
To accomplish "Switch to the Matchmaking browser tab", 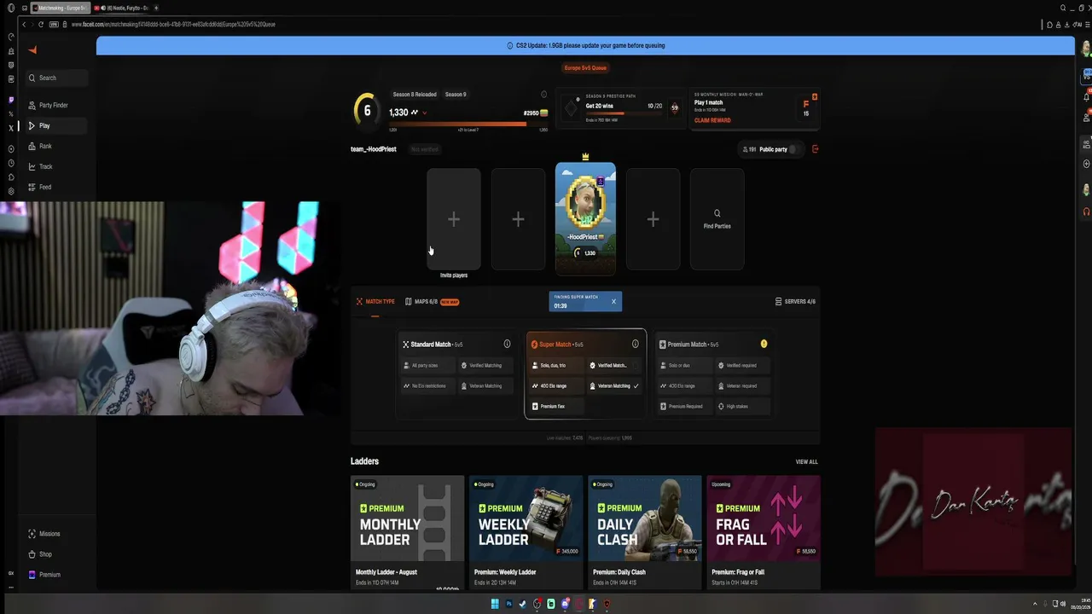I will (x=59, y=8).
